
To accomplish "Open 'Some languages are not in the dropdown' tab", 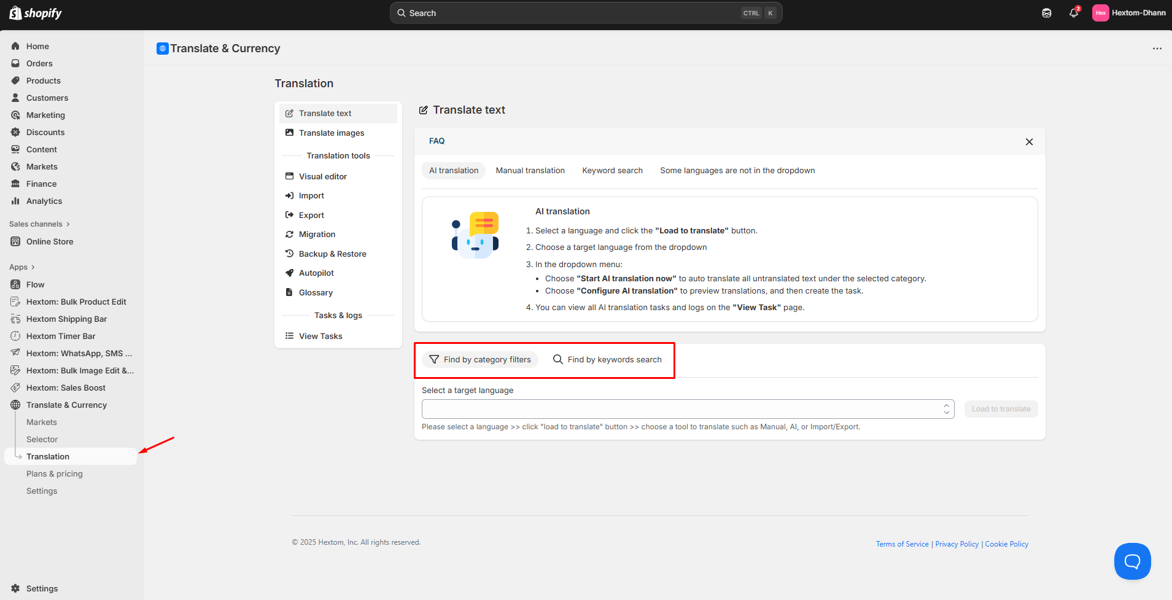I will point(737,171).
